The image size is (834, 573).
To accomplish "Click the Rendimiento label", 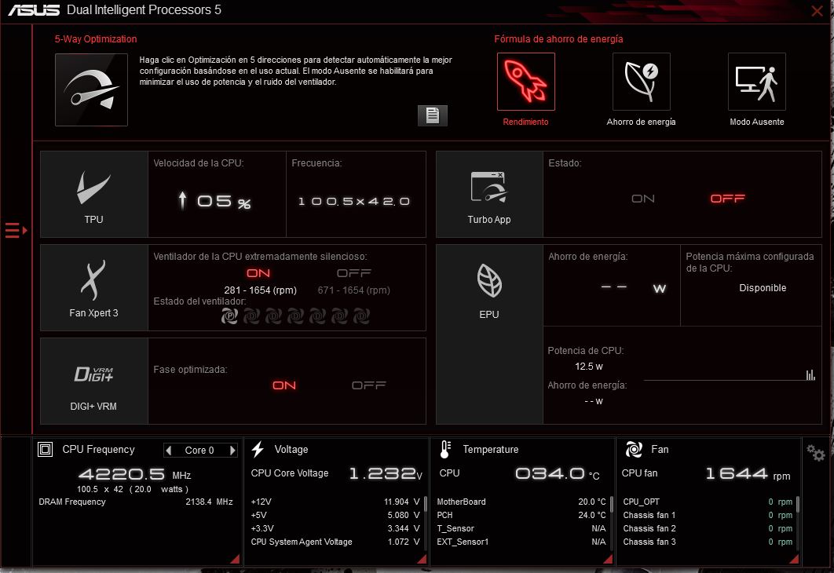I will click(525, 122).
